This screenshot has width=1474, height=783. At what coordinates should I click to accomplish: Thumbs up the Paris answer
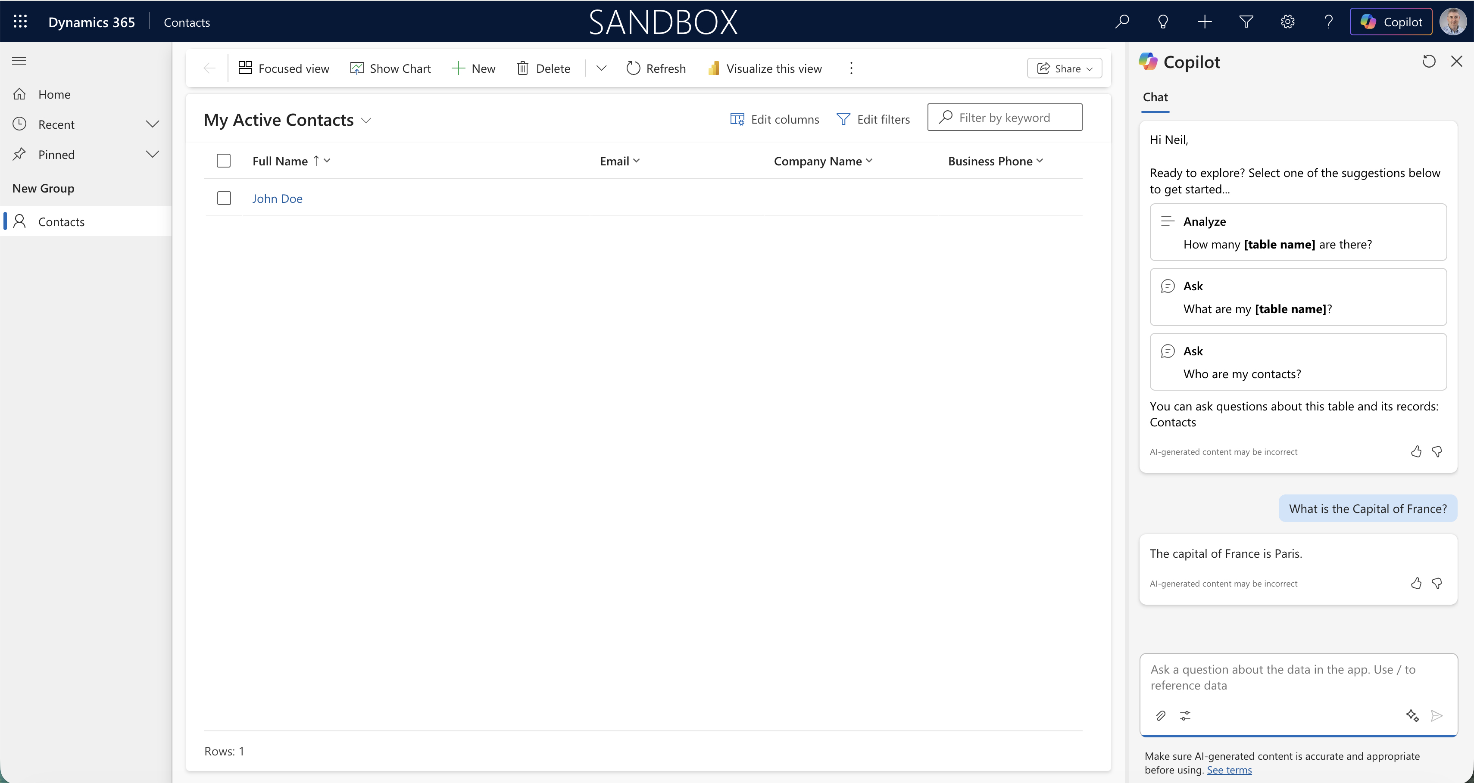tap(1416, 584)
